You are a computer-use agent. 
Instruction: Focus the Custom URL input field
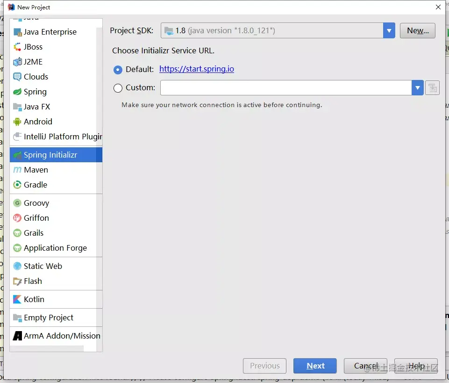coord(286,88)
